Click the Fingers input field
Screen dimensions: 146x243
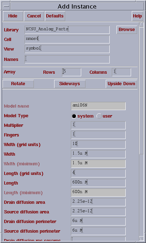[98, 135]
